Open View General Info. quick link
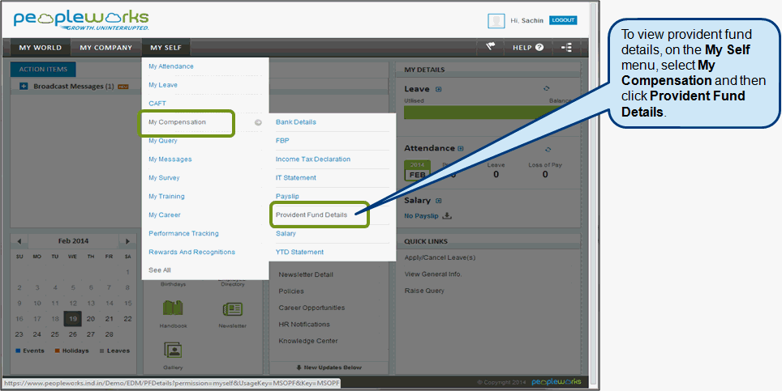This screenshot has height=391, width=782. click(433, 274)
